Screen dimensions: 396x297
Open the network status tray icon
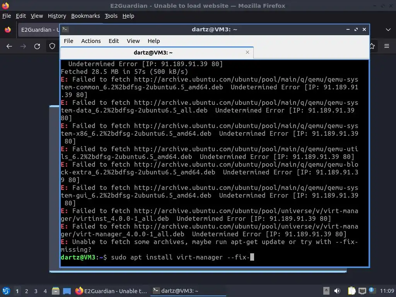coord(362,291)
